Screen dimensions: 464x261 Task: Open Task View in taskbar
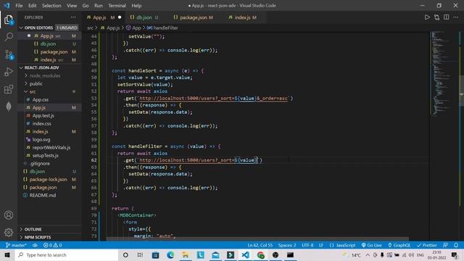[140, 254]
